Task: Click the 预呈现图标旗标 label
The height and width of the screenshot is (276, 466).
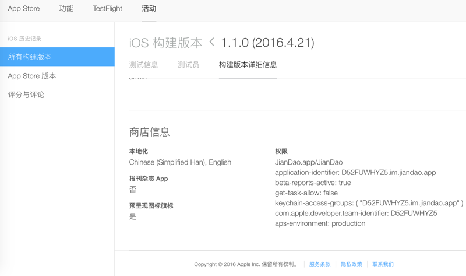Action: 151,206
